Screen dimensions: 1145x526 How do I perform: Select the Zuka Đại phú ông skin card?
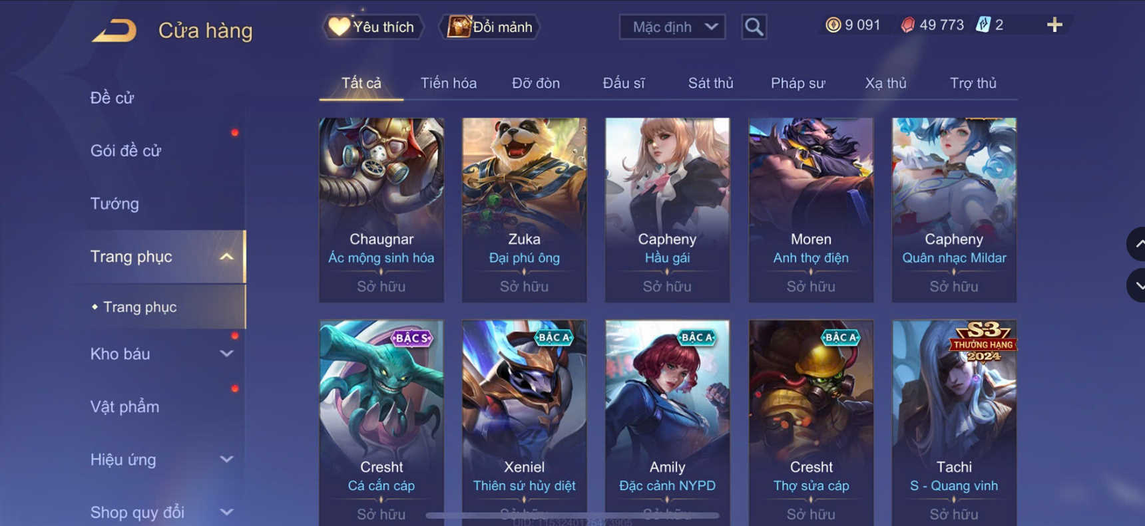(525, 210)
